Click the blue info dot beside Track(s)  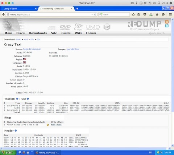(17, 99)
